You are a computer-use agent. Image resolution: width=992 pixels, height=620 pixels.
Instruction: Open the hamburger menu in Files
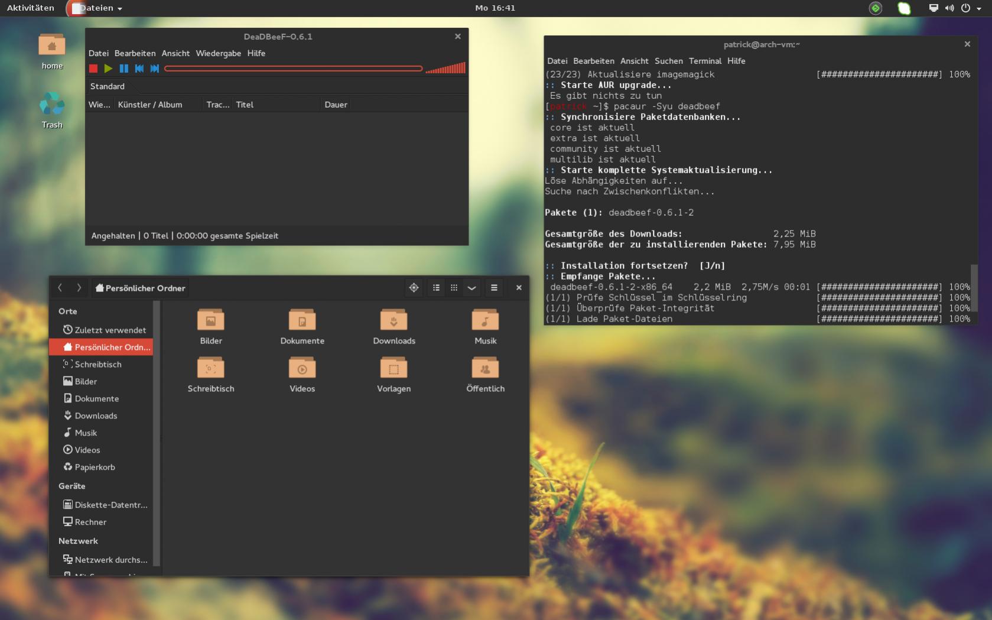pos(494,288)
